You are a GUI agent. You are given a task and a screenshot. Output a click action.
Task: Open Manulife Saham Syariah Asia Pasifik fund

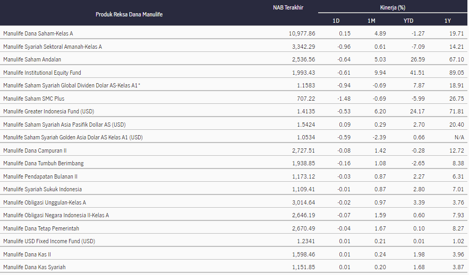(x=64, y=125)
